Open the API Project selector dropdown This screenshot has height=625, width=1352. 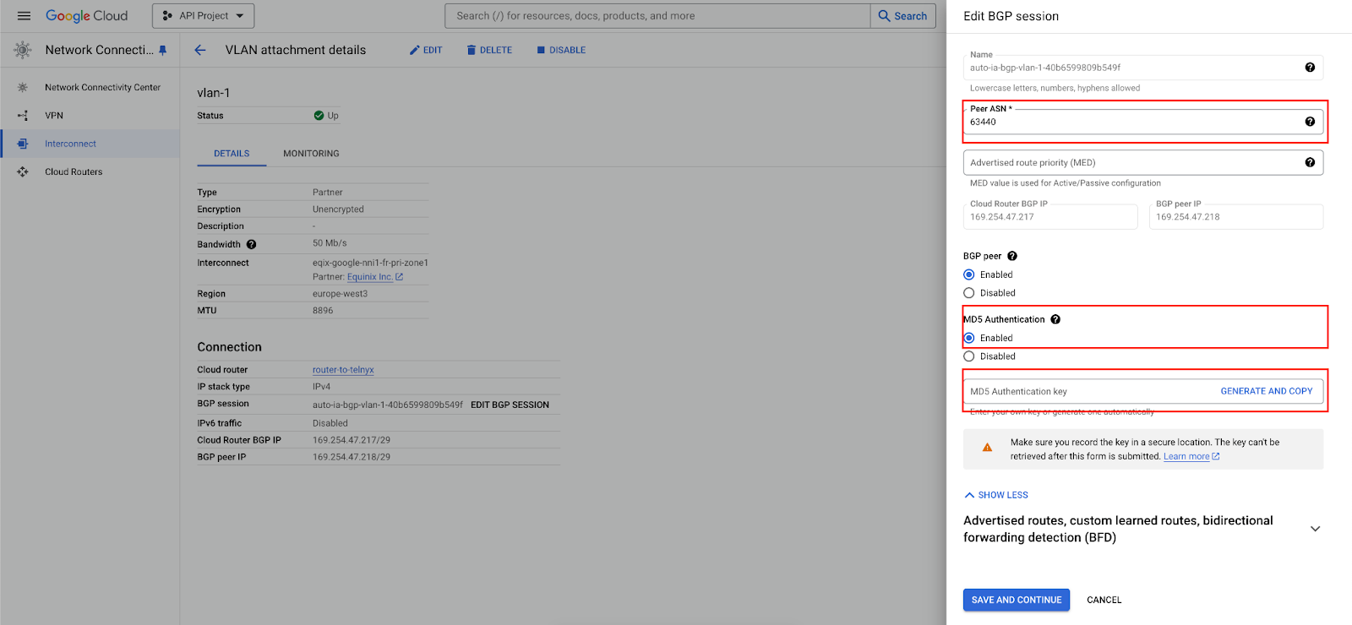203,16
